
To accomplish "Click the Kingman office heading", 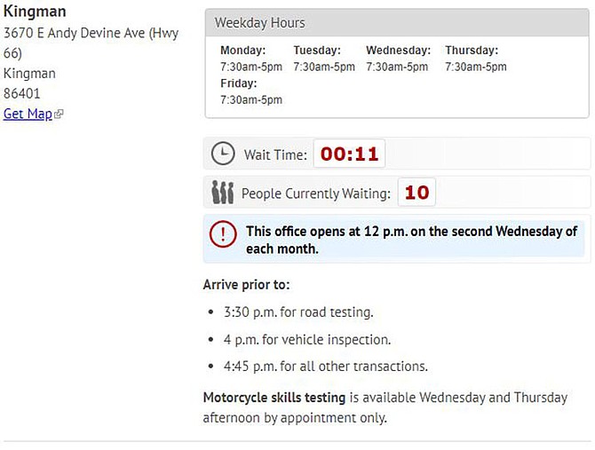I will (35, 12).
